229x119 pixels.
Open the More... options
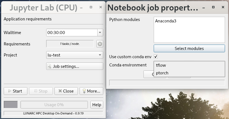(91, 91)
